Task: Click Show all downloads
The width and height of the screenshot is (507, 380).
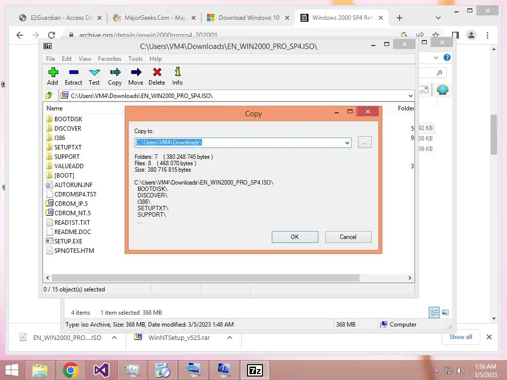Action: [461, 336]
